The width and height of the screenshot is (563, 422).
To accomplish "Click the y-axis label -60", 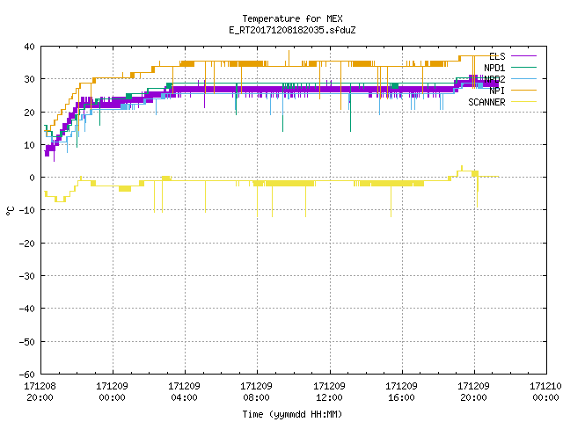I will point(27,375).
